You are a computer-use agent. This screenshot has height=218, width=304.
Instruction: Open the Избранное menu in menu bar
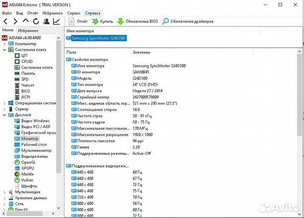click(52, 13)
